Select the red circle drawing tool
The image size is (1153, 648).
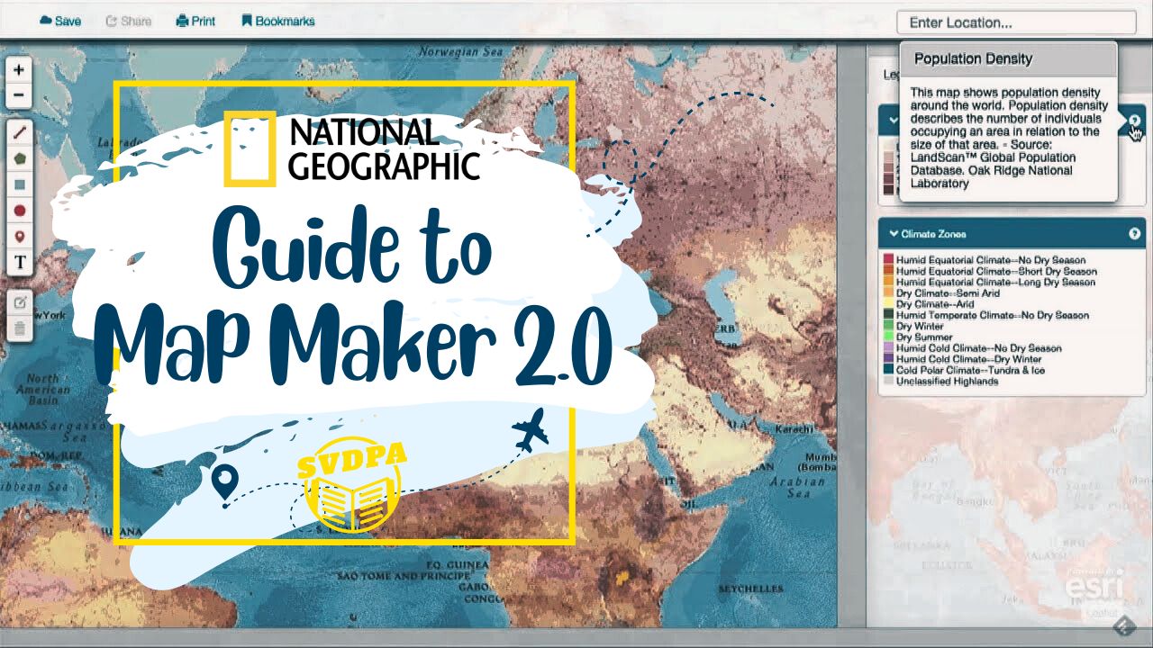click(x=20, y=211)
